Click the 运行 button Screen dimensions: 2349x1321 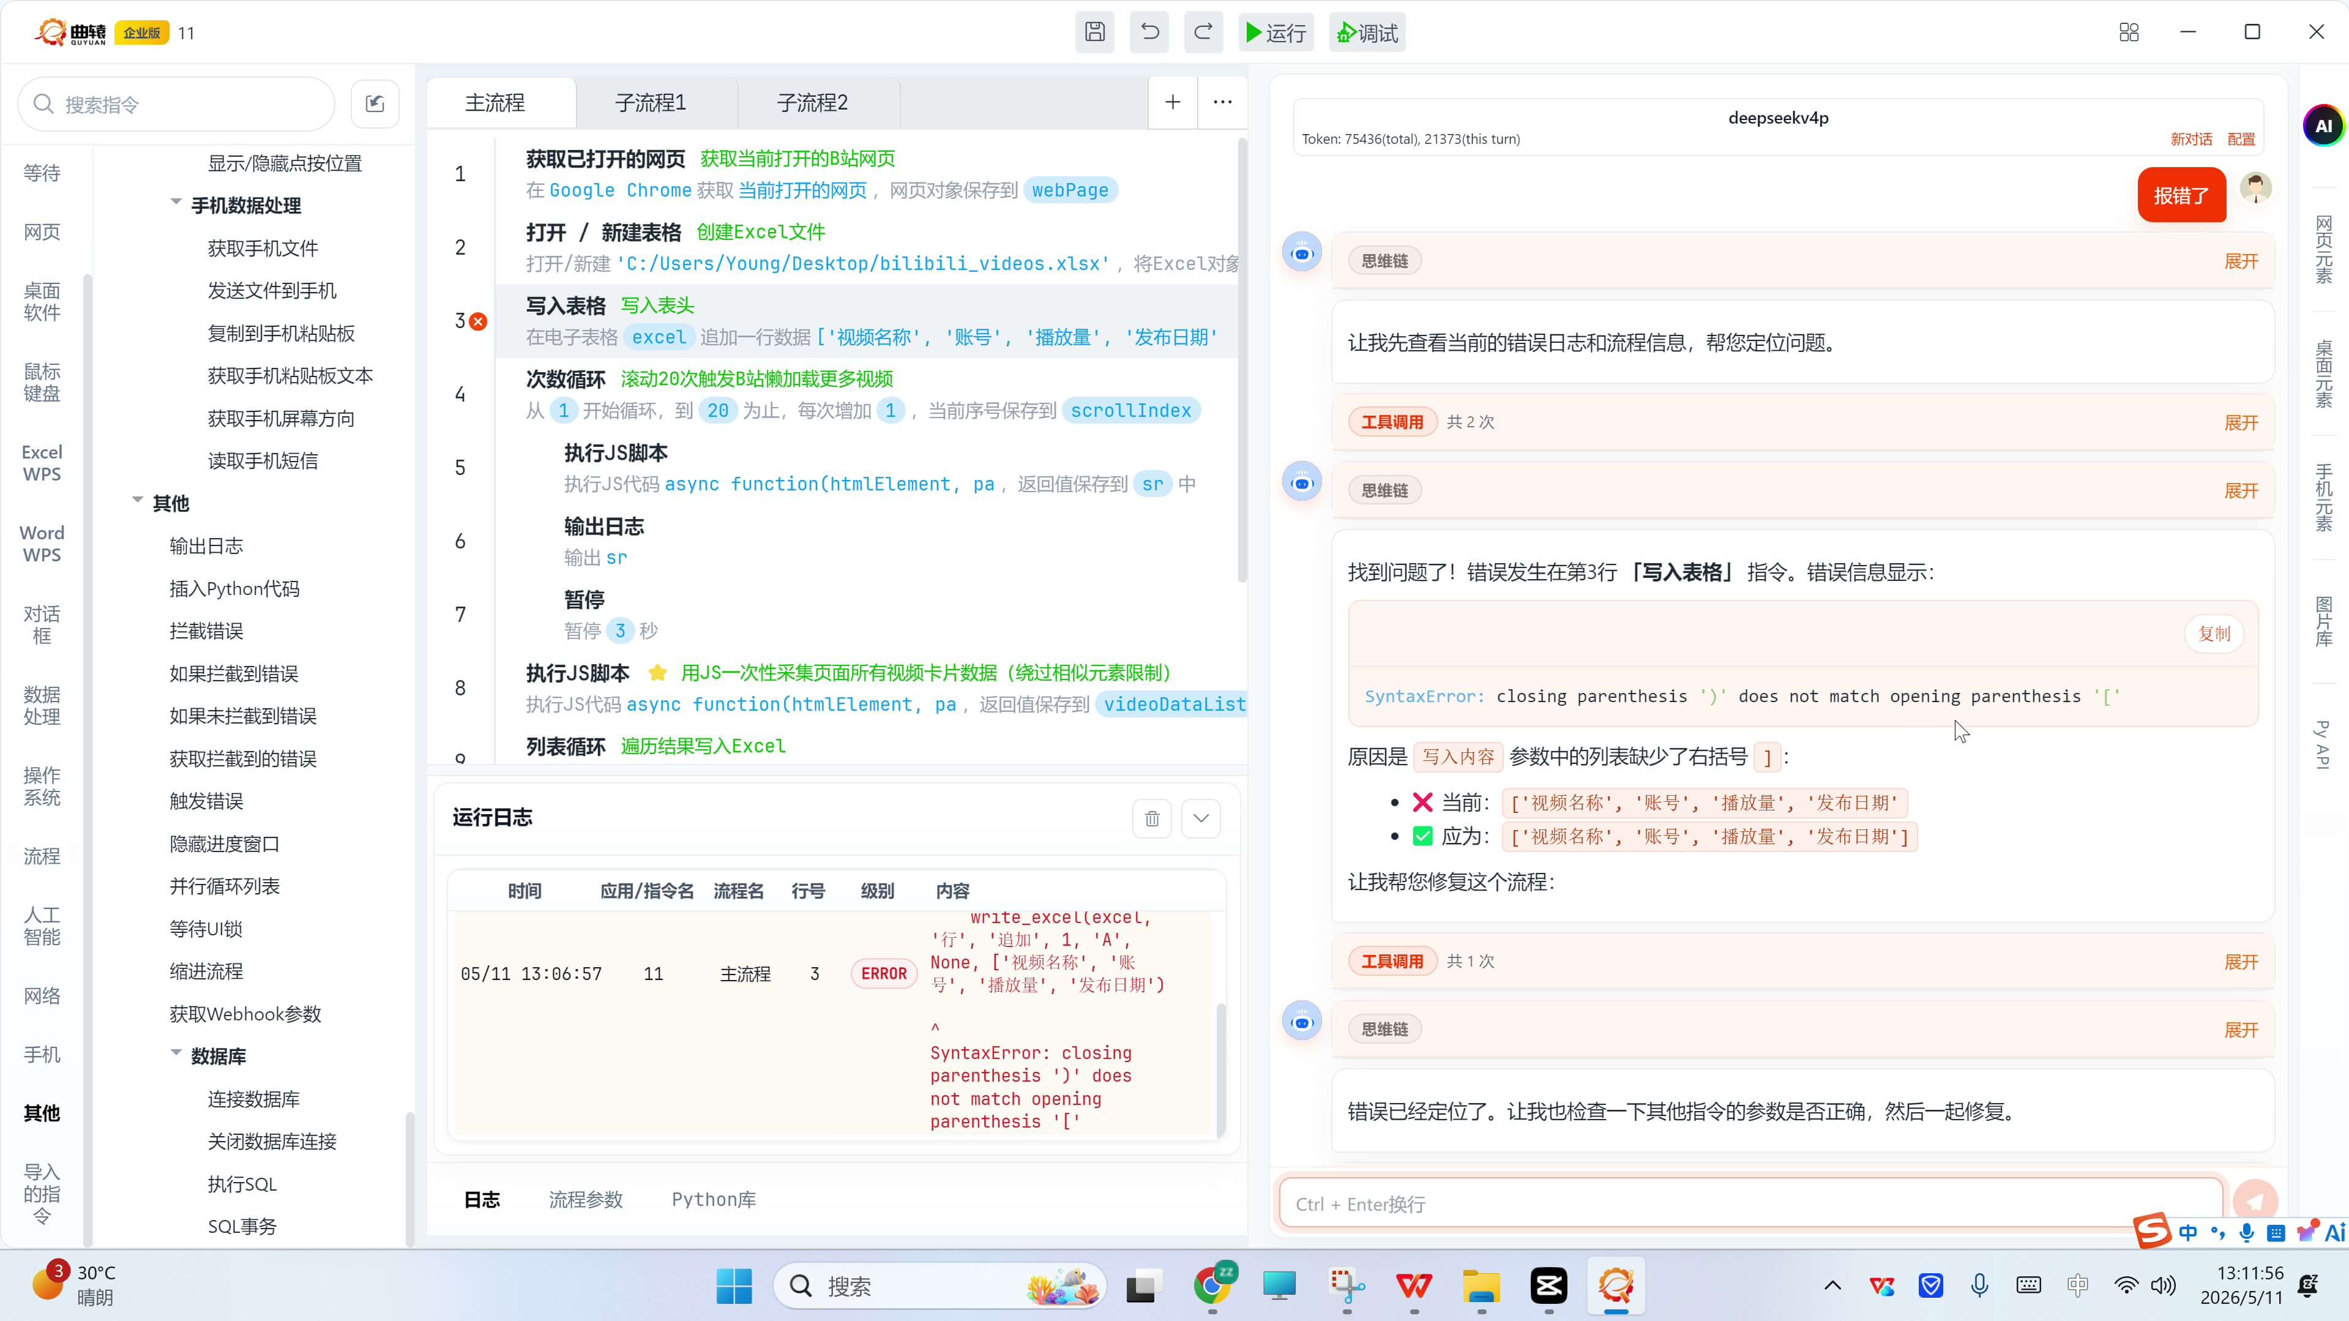click(x=1275, y=33)
